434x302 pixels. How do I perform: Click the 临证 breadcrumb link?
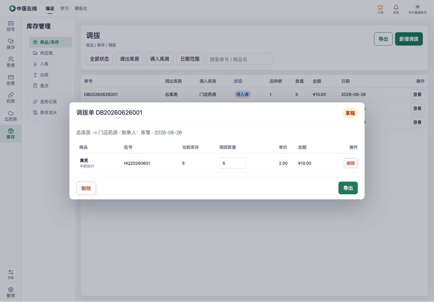click(x=90, y=45)
